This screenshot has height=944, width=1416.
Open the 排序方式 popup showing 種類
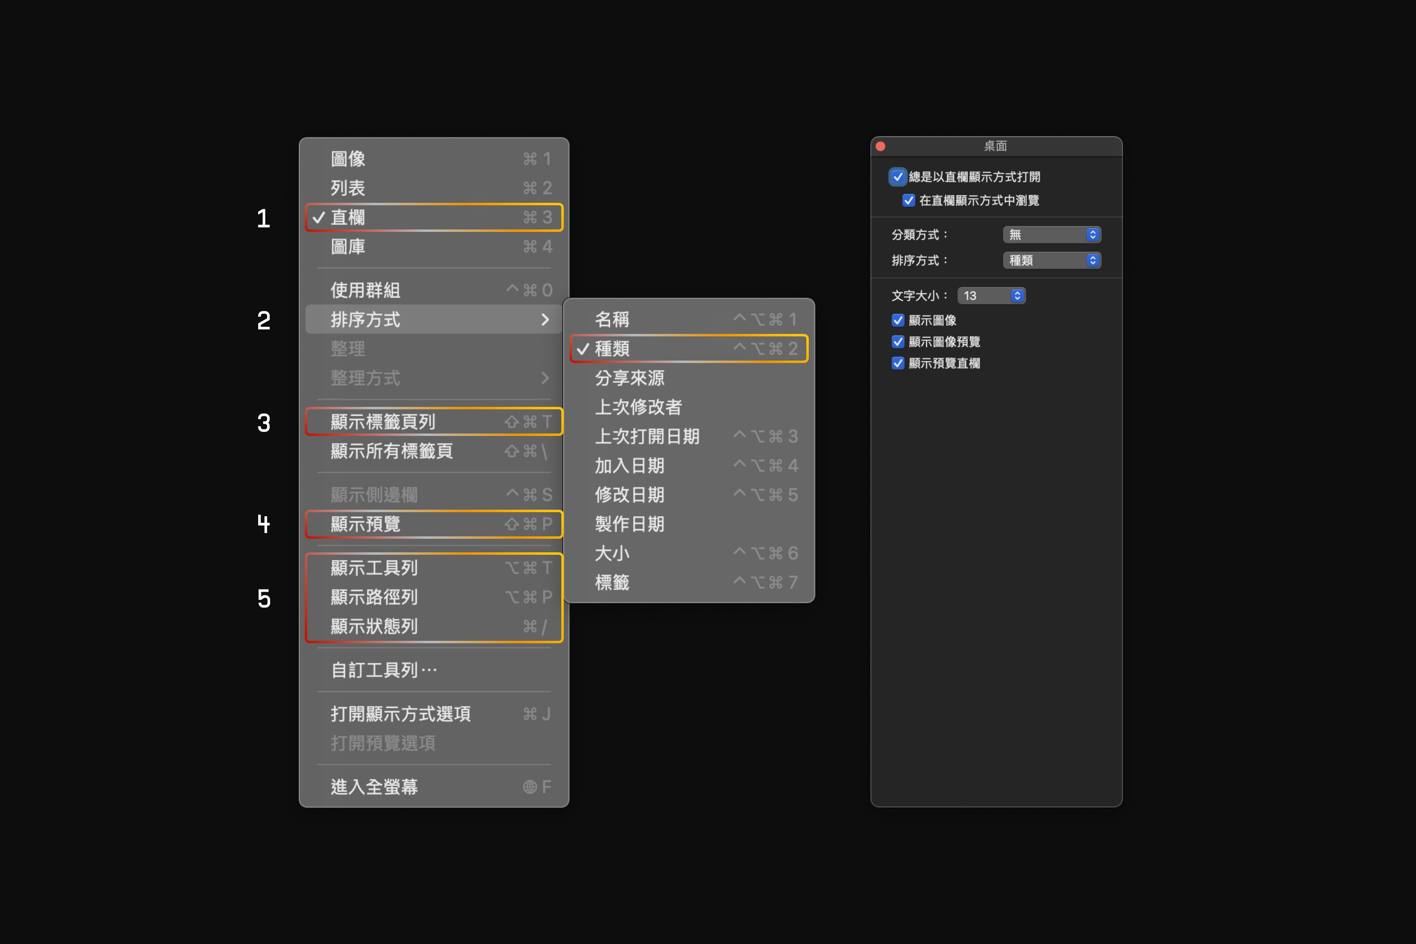[1051, 261]
